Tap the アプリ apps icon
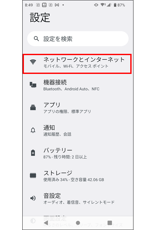Screen dimensions: 158x230 click(x=33, y=107)
